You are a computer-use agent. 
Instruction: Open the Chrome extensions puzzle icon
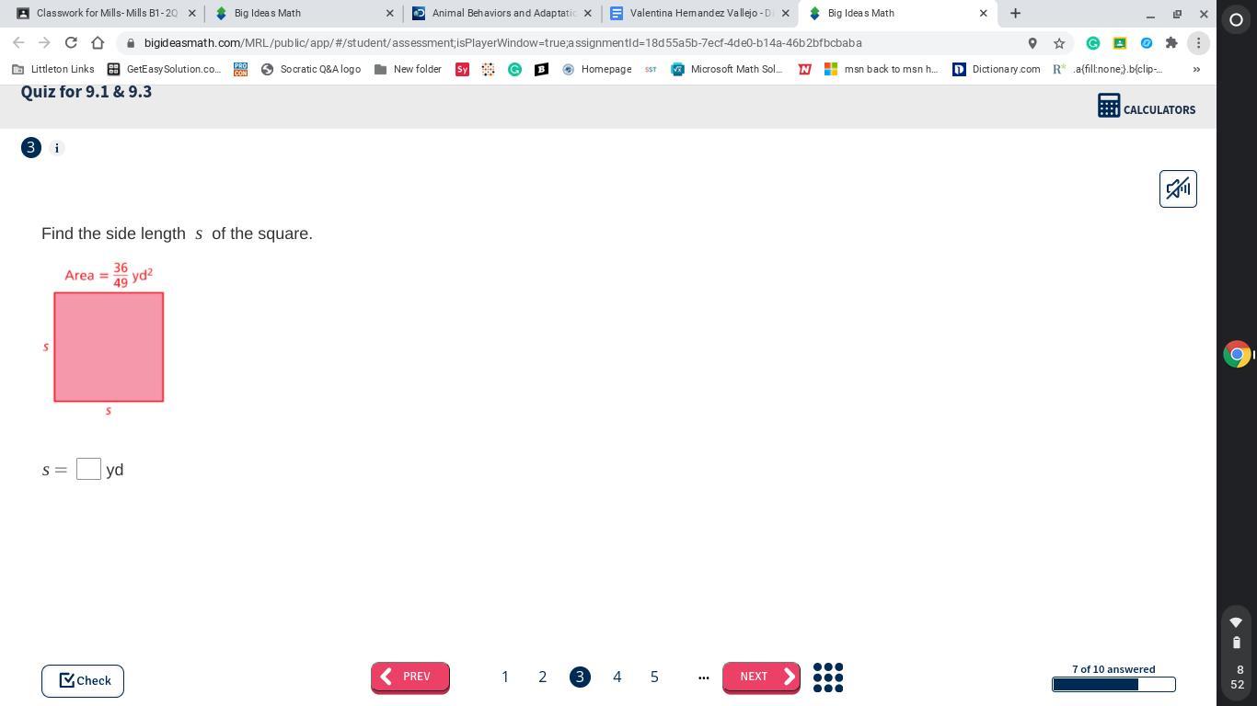1171,43
